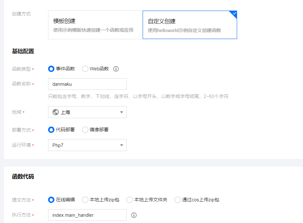
Task: Choose the 自定义创建 creation card
Action: [x=190, y=25]
